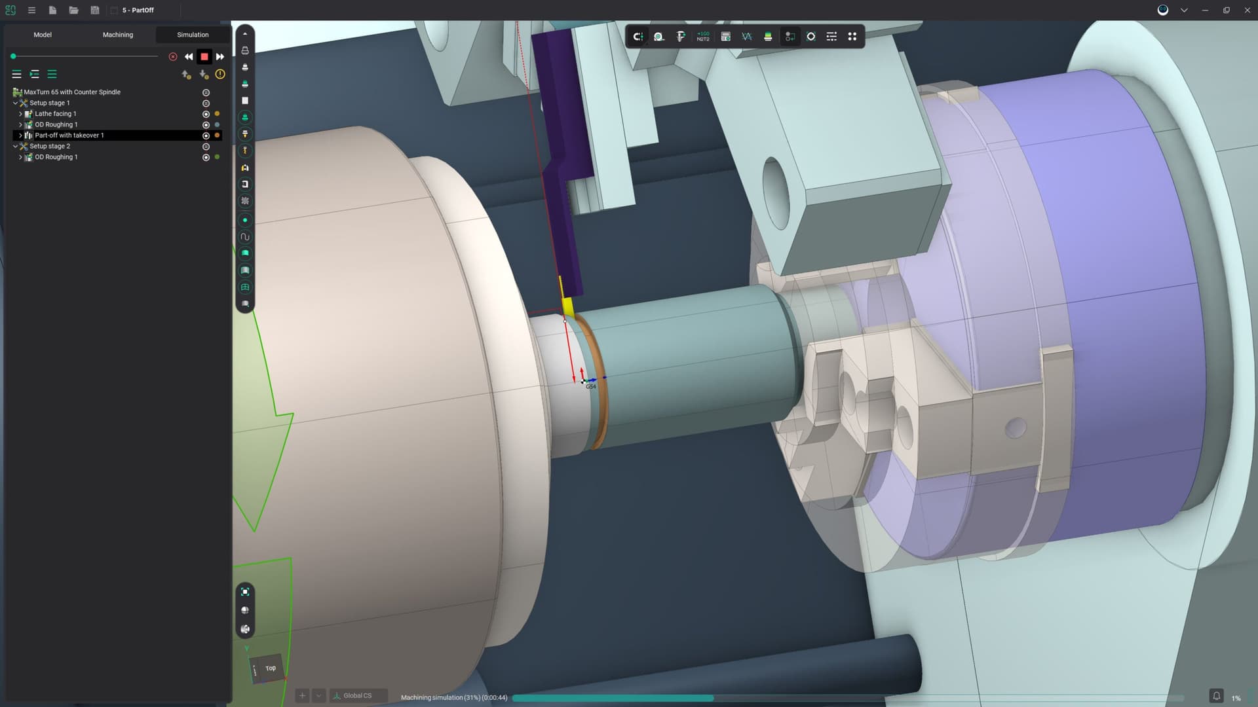Switch to the Machining tab

click(x=118, y=35)
